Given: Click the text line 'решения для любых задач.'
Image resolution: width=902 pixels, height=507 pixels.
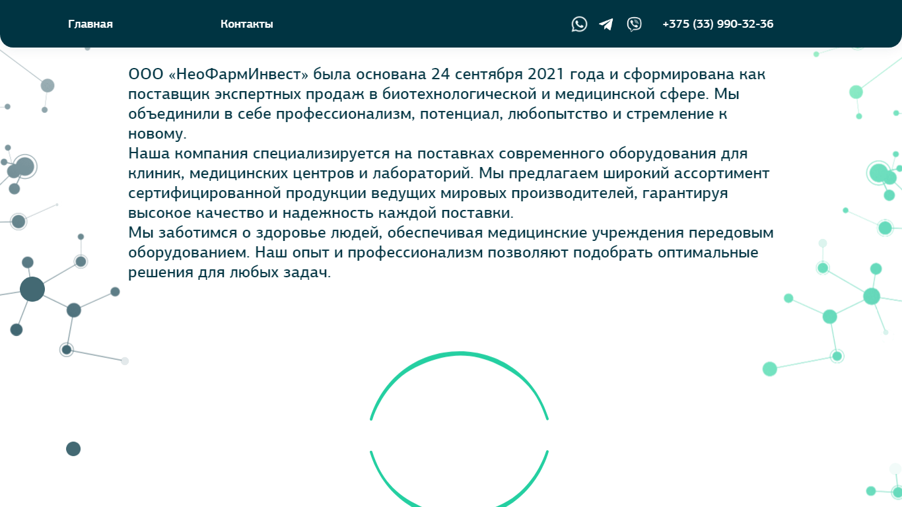Looking at the screenshot, I should [x=229, y=273].
